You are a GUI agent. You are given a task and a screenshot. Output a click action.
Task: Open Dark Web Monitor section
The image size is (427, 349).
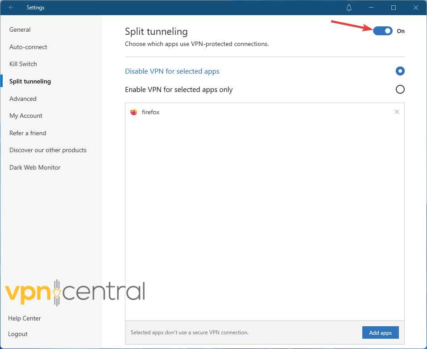35,167
